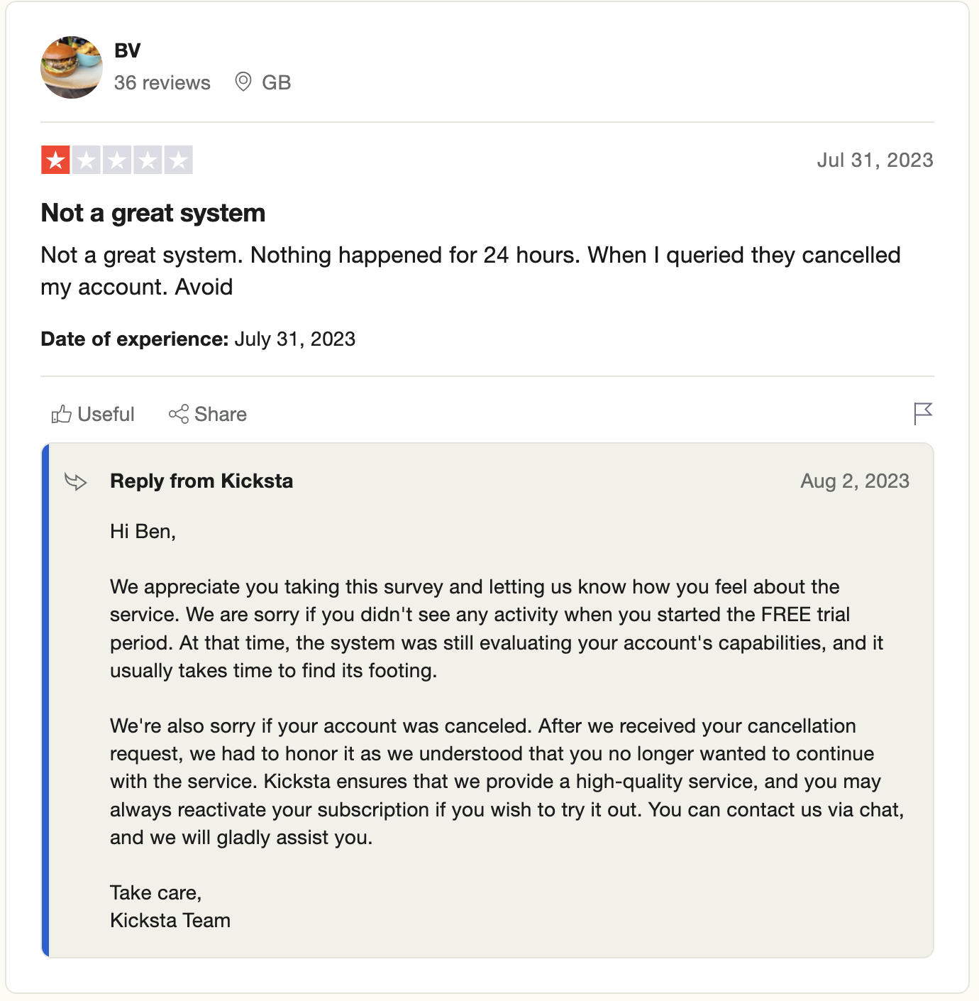
Task: Open the 36 reviews list for BV
Action: 162,82
